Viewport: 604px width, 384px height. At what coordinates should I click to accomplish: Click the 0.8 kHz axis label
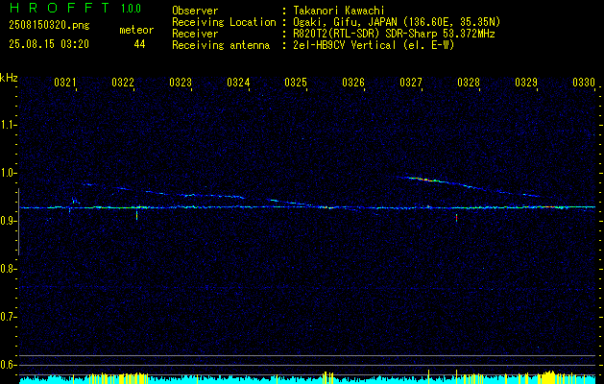pyautogui.click(x=8, y=269)
